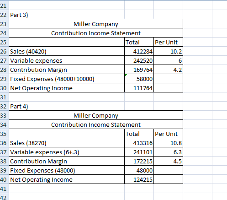The image size is (227, 200).
Task: Select the per unit value 4.2
Action: click(168, 70)
